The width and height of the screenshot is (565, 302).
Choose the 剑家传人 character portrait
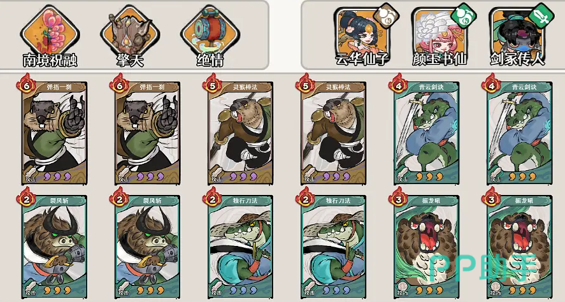517,32
